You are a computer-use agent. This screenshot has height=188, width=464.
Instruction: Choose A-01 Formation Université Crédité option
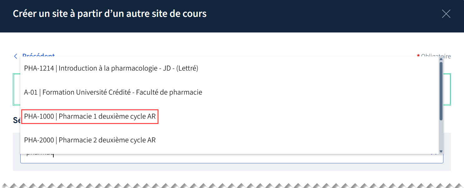pyautogui.click(x=113, y=92)
